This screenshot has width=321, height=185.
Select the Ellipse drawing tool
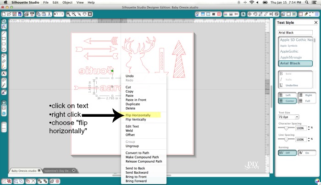coord(4,49)
